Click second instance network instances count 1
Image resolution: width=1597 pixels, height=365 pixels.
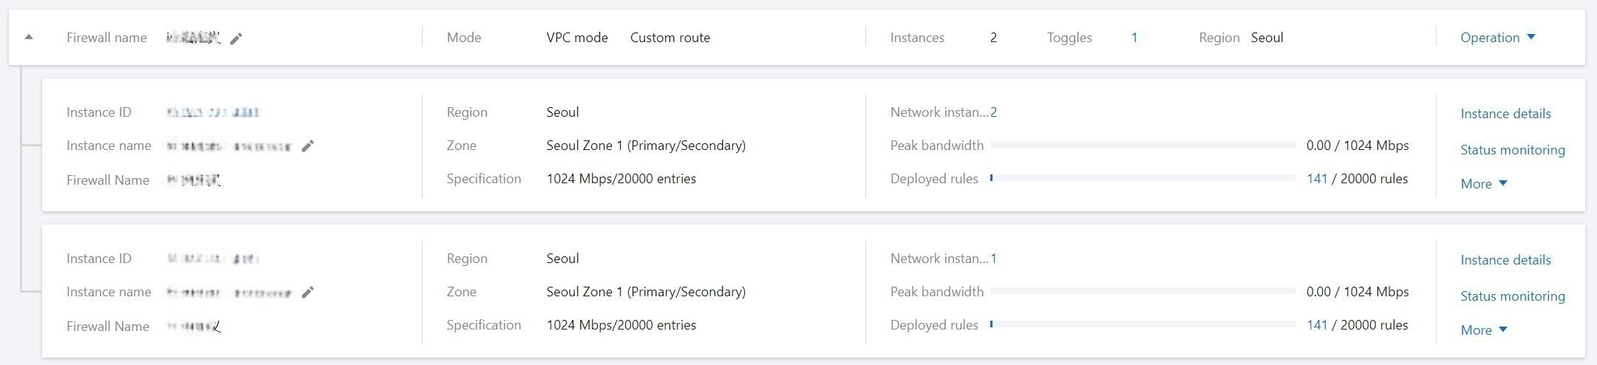[x=993, y=259]
